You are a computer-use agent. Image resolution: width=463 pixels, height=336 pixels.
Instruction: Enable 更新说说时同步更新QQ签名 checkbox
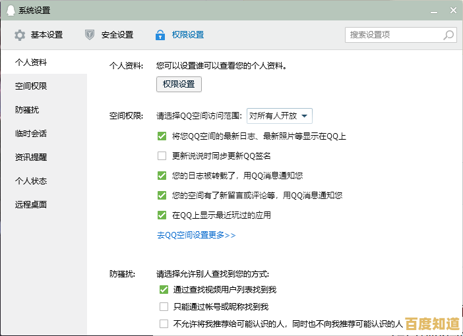(162, 156)
